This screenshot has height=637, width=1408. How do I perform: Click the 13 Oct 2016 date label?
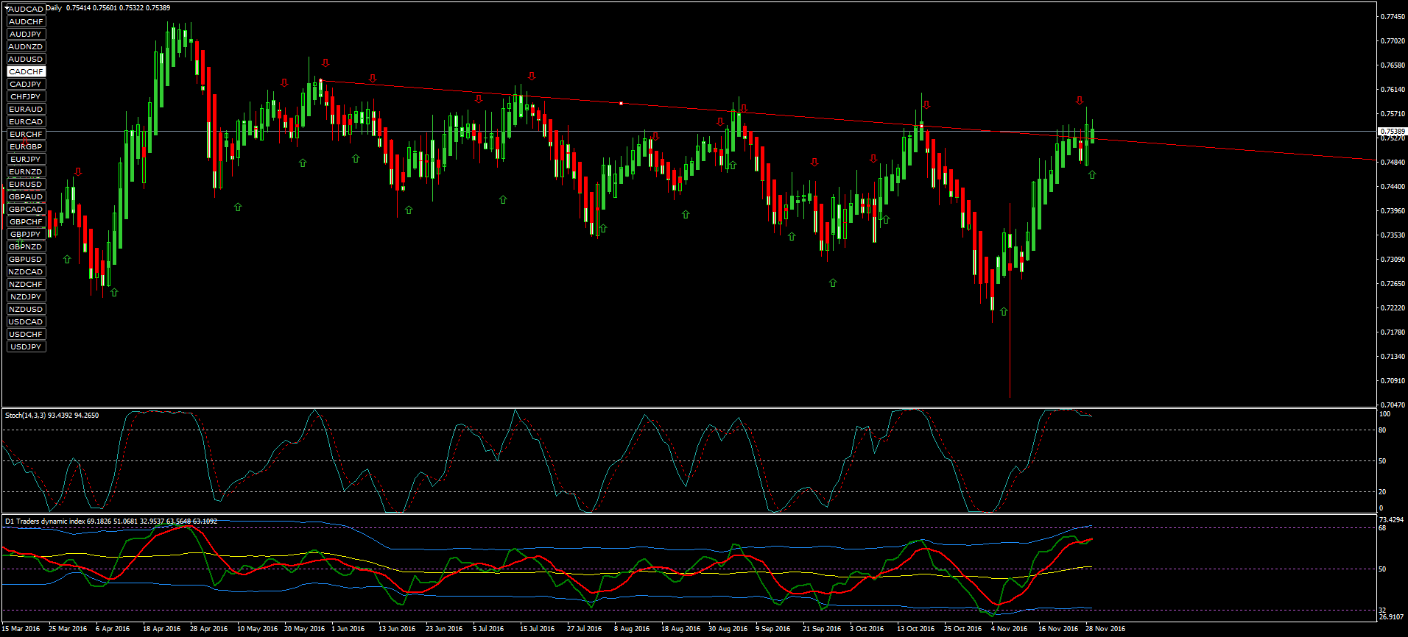pyautogui.click(x=915, y=629)
